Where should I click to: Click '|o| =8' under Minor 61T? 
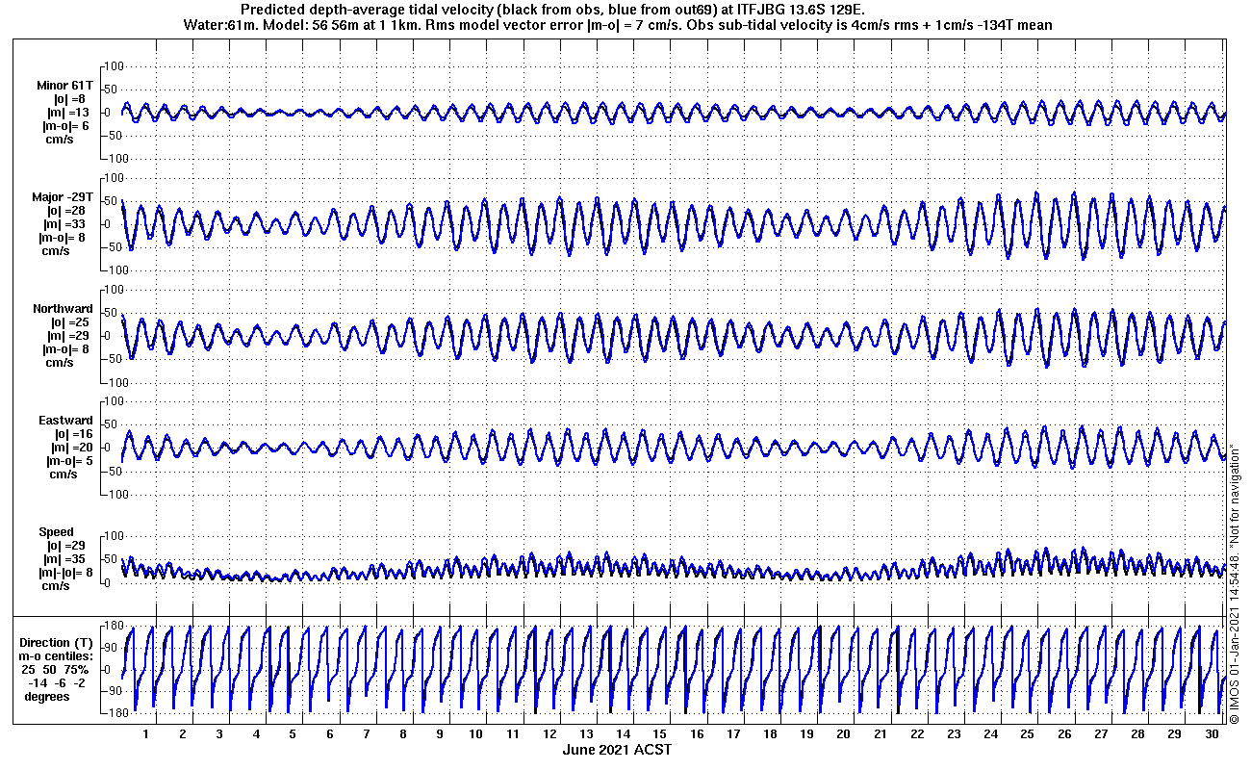coord(68,99)
